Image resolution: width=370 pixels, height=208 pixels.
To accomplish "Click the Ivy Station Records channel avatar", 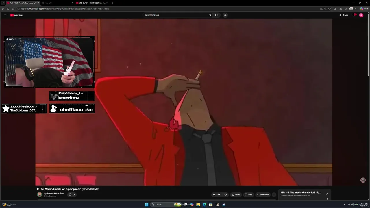I will (x=40, y=194).
